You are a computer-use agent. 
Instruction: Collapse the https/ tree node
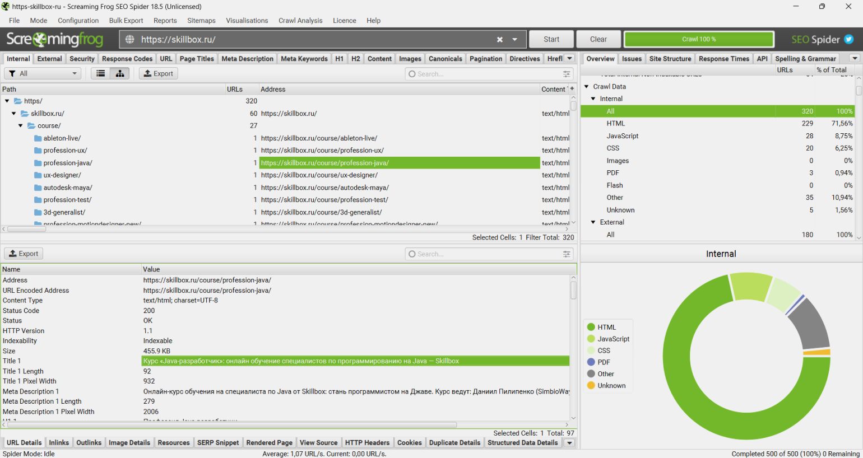point(7,101)
